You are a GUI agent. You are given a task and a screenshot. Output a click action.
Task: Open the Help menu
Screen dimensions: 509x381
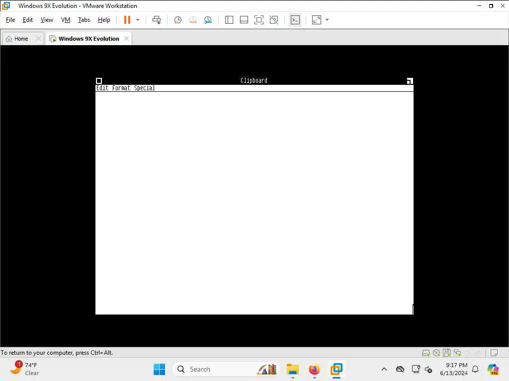[104, 20]
